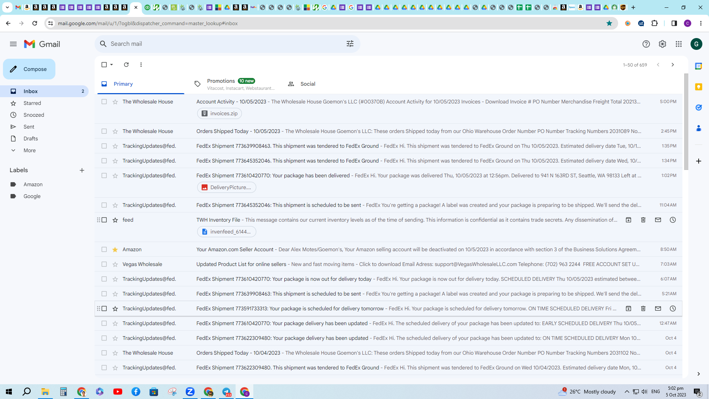Switch to the Promotions tab

pos(235,84)
